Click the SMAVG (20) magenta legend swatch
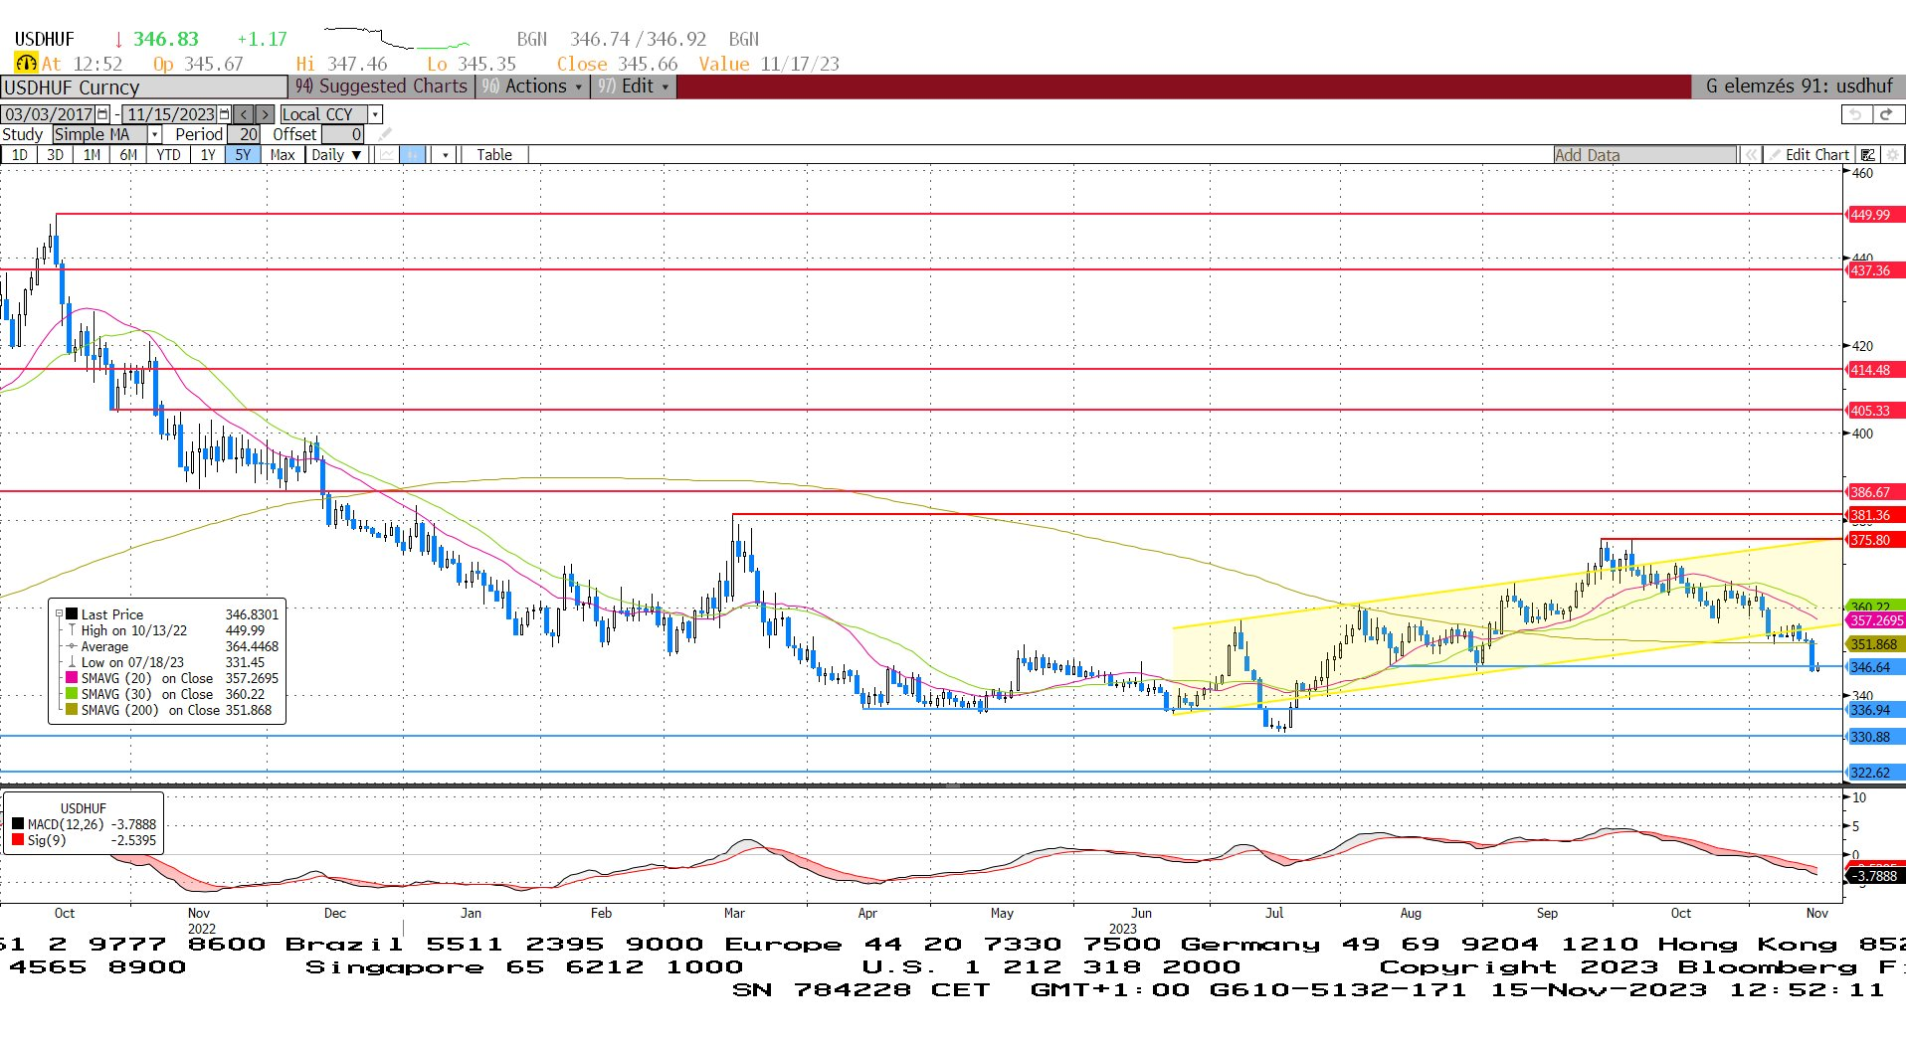This screenshot has width=1906, height=1045. tap(72, 678)
